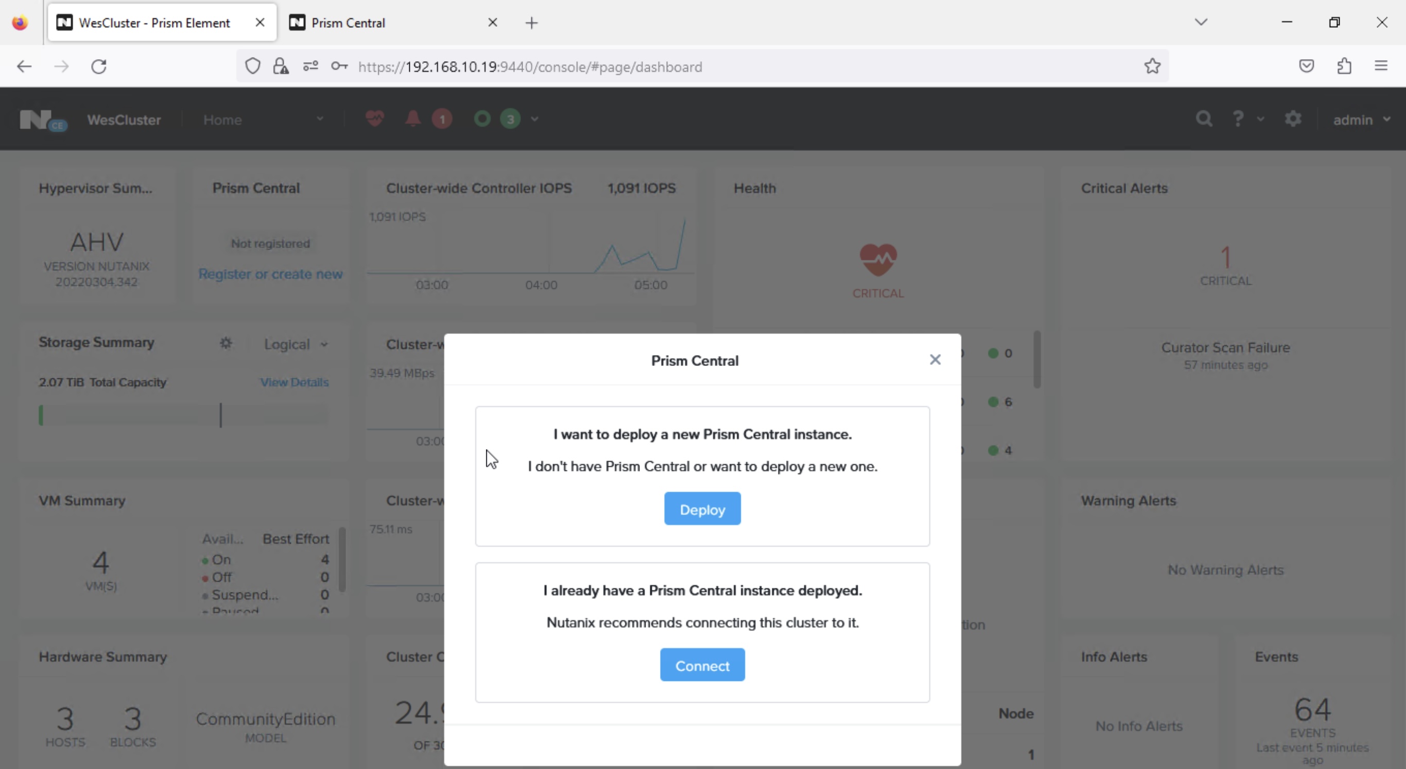Click the Register or create new link
Screen dimensions: 1406x769
tap(270, 274)
